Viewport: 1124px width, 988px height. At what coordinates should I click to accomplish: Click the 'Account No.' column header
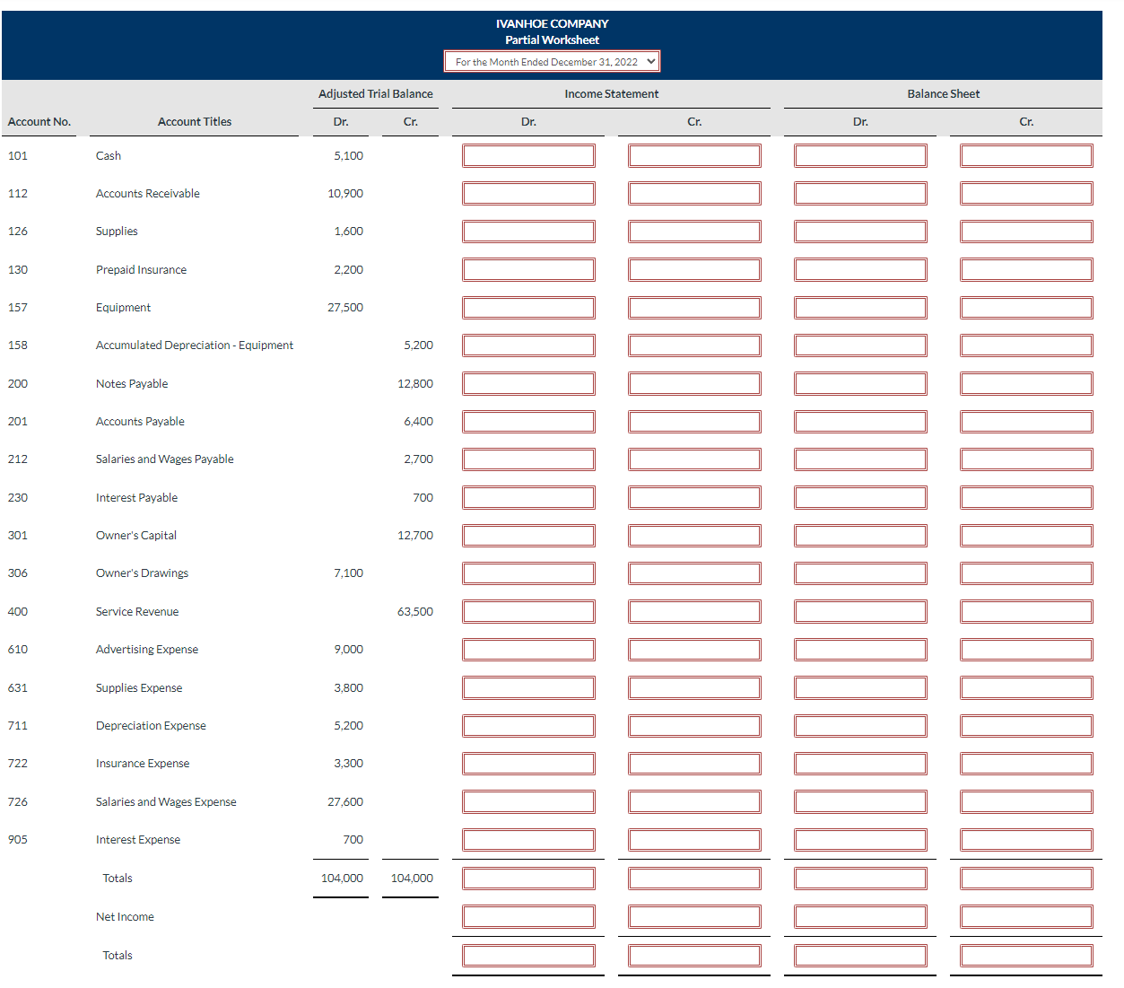[x=39, y=122]
